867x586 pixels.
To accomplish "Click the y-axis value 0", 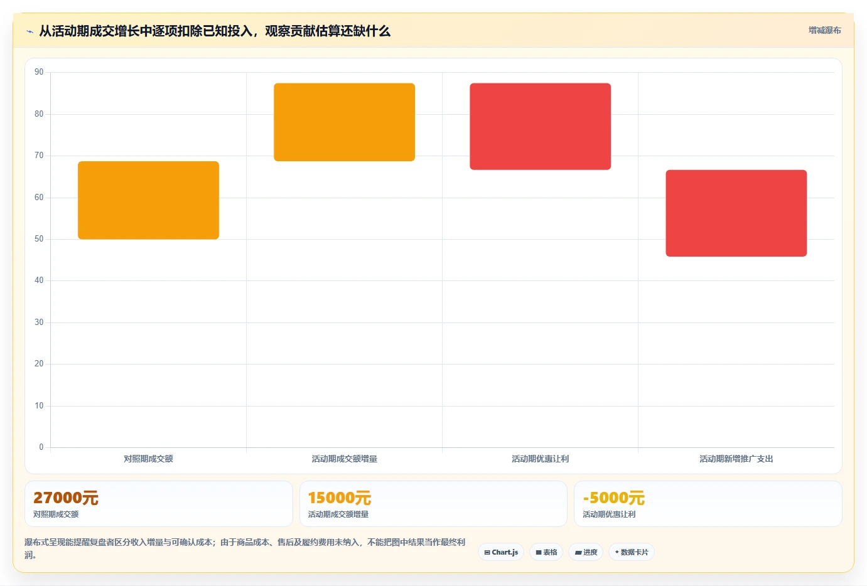I will pyautogui.click(x=41, y=447).
